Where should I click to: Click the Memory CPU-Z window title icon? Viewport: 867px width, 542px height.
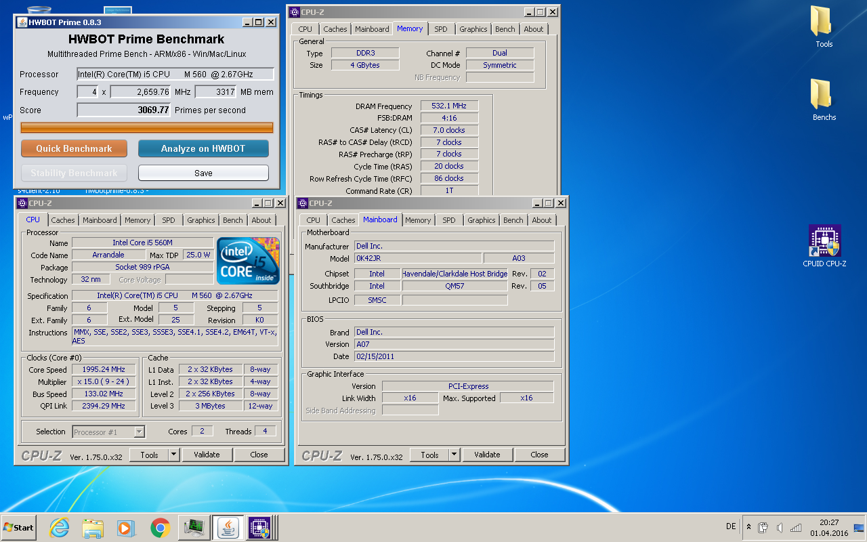point(295,12)
